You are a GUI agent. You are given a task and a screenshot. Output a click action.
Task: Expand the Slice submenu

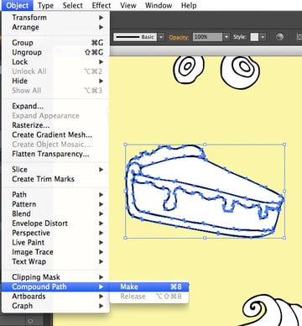(55, 170)
